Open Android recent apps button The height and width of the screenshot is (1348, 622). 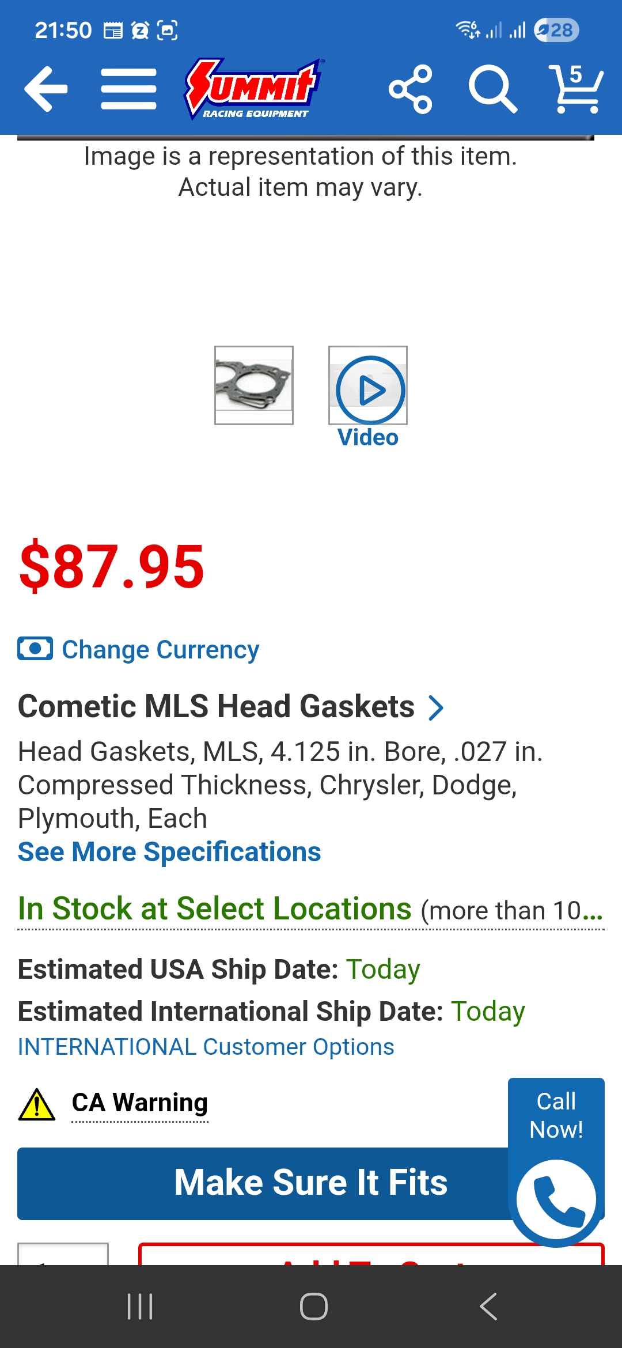140,1306
